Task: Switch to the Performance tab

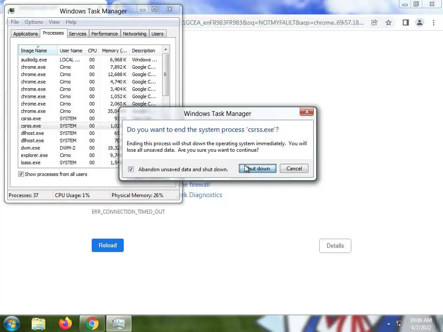Action: pos(105,34)
